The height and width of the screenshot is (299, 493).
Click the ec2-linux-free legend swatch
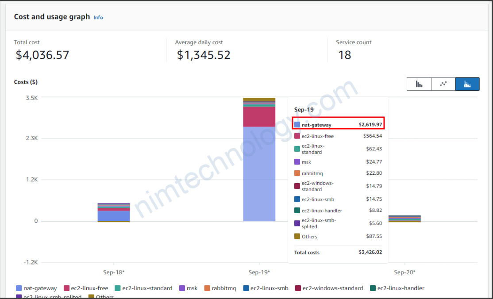(x=67, y=288)
